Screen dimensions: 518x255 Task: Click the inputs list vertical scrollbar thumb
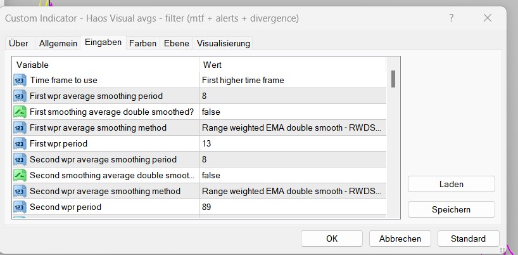point(393,79)
